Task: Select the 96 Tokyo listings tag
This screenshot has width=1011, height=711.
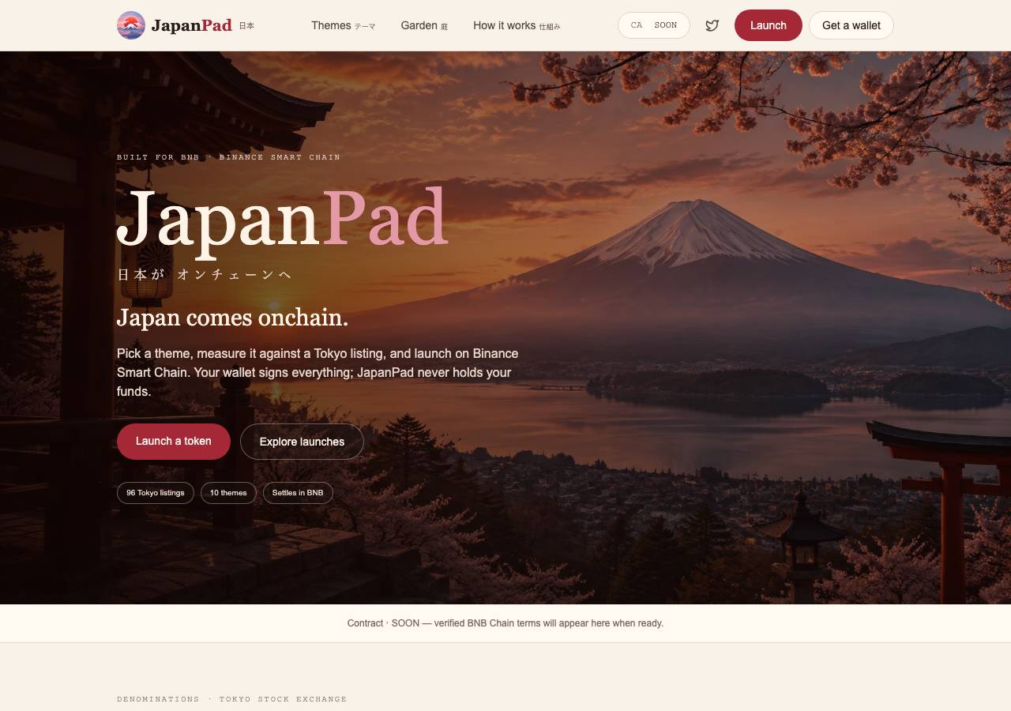Action: click(x=156, y=493)
